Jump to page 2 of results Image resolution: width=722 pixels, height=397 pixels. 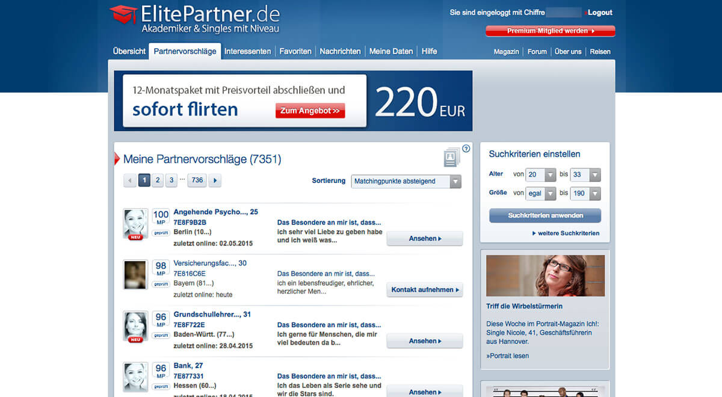[158, 180]
